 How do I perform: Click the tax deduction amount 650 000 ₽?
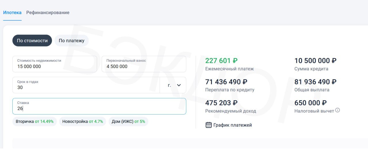pos(310,103)
